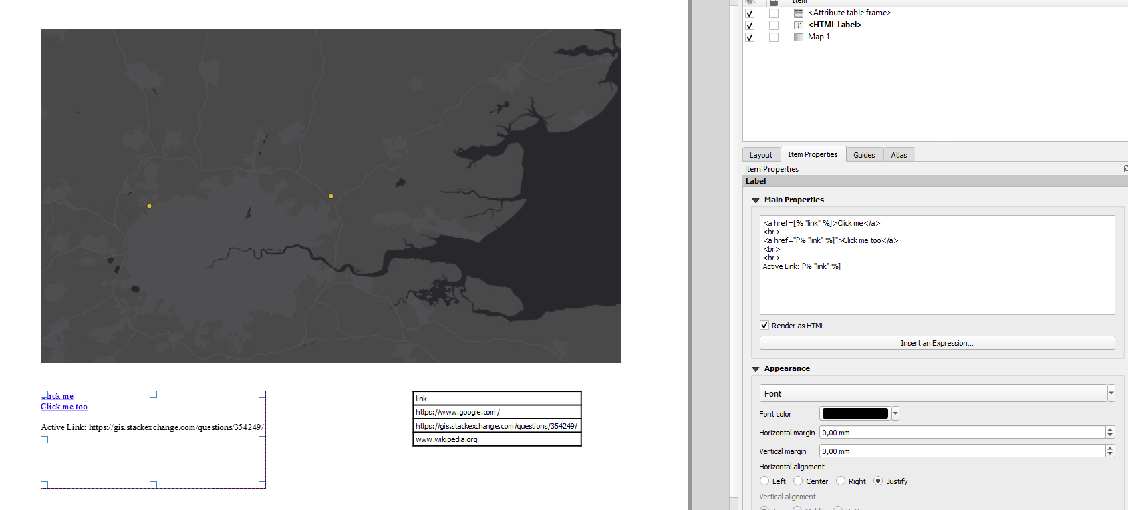This screenshot has width=1128, height=510.
Task: Click the 'Click me too' link in label
Action: (64, 407)
